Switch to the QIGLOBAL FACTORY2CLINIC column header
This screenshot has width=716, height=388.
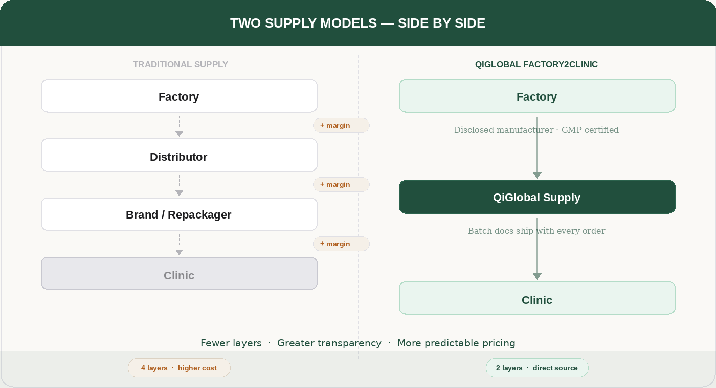coord(537,65)
